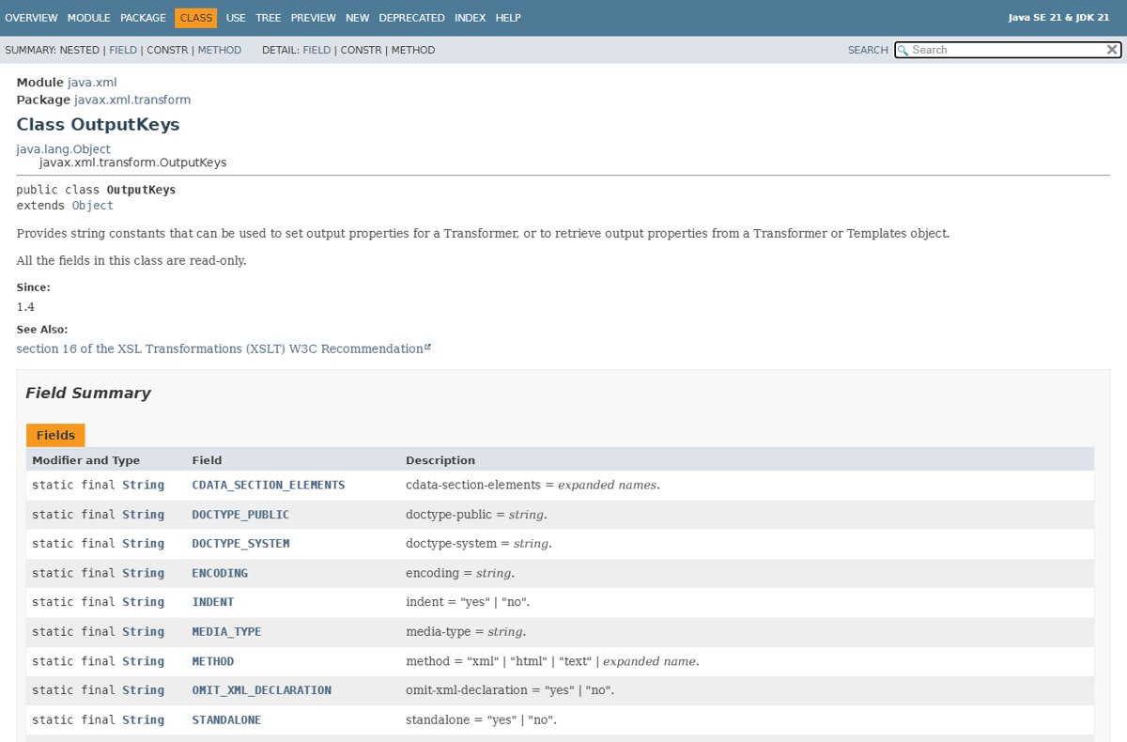The image size is (1127, 742).
Task: Click the 'Class OutputKeys' heading
Action: pyautogui.click(x=98, y=125)
